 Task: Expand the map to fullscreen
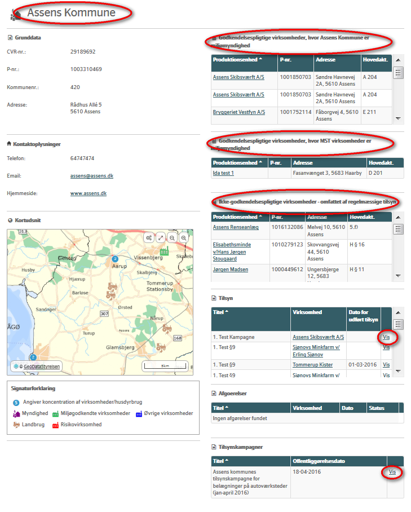pyautogui.click(x=161, y=238)
